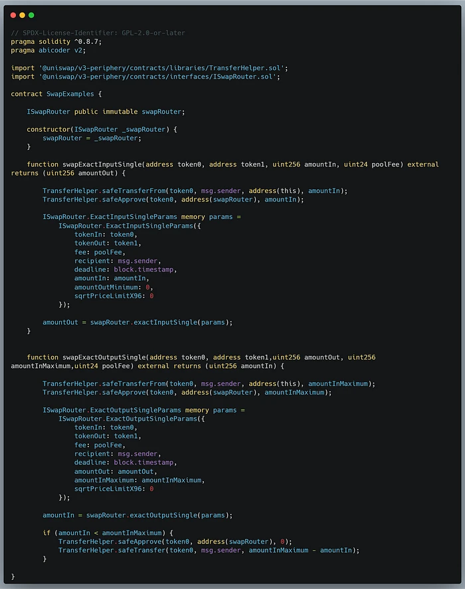Click ExactOutputSingleParams memory params declaration
Screen dimensions: 465x589
tap(143, 410)
